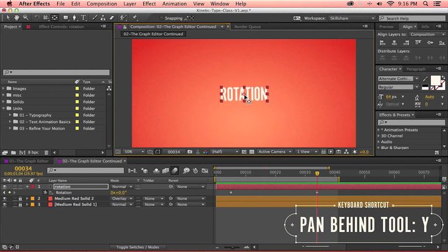Image resolution: width=448 pixels, height=252 pixels.
Task: Click Align Horizontal Center icon
Action: [394, 43]
